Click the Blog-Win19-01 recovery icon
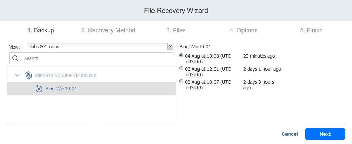 tap(39, 89)
